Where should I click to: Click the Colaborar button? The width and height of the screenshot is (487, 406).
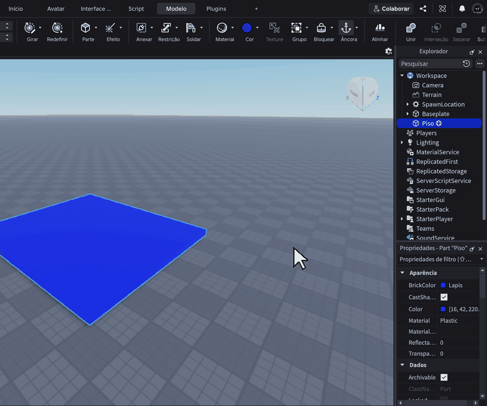391,8
